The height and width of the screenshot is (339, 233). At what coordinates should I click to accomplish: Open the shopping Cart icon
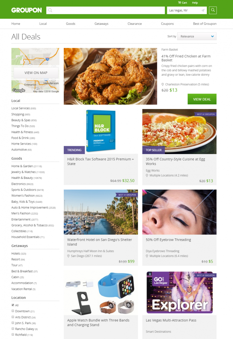pyautogui.click(x=179, y=3)
